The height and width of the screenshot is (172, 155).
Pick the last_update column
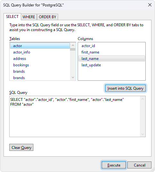(x=112, y=65)
